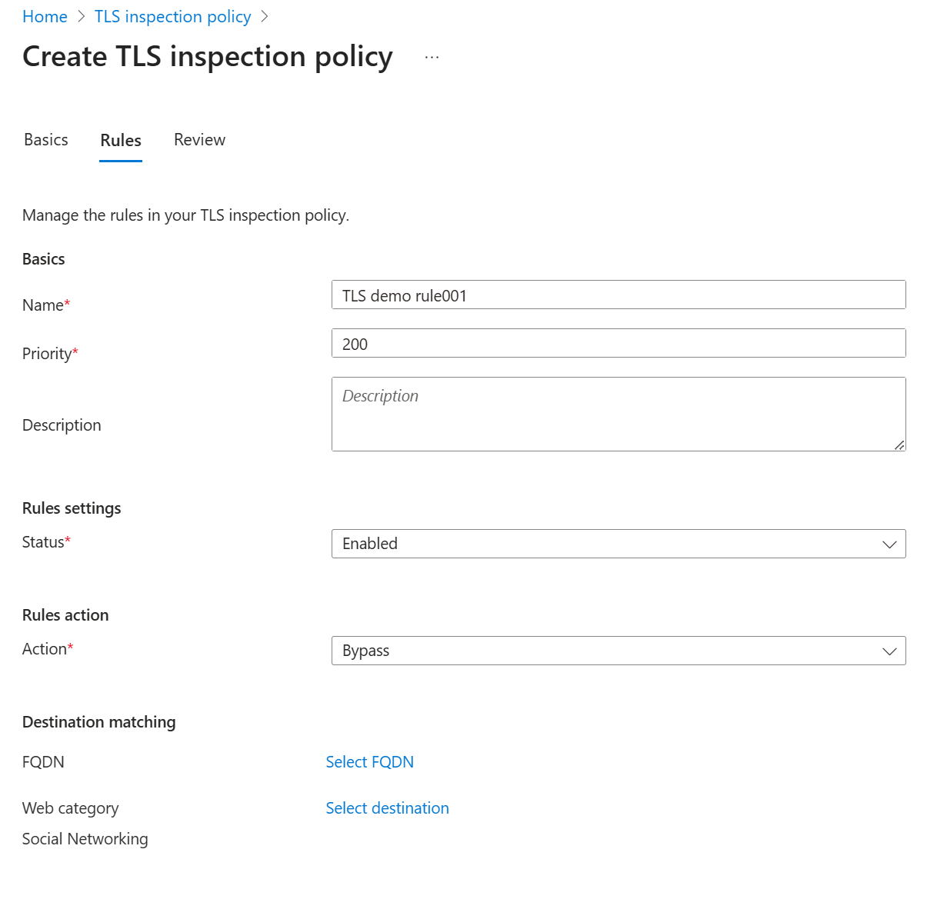The height and width of the screenshot is (919, 947).
Task: Click the Priority field showing 200
Action: 619,344
